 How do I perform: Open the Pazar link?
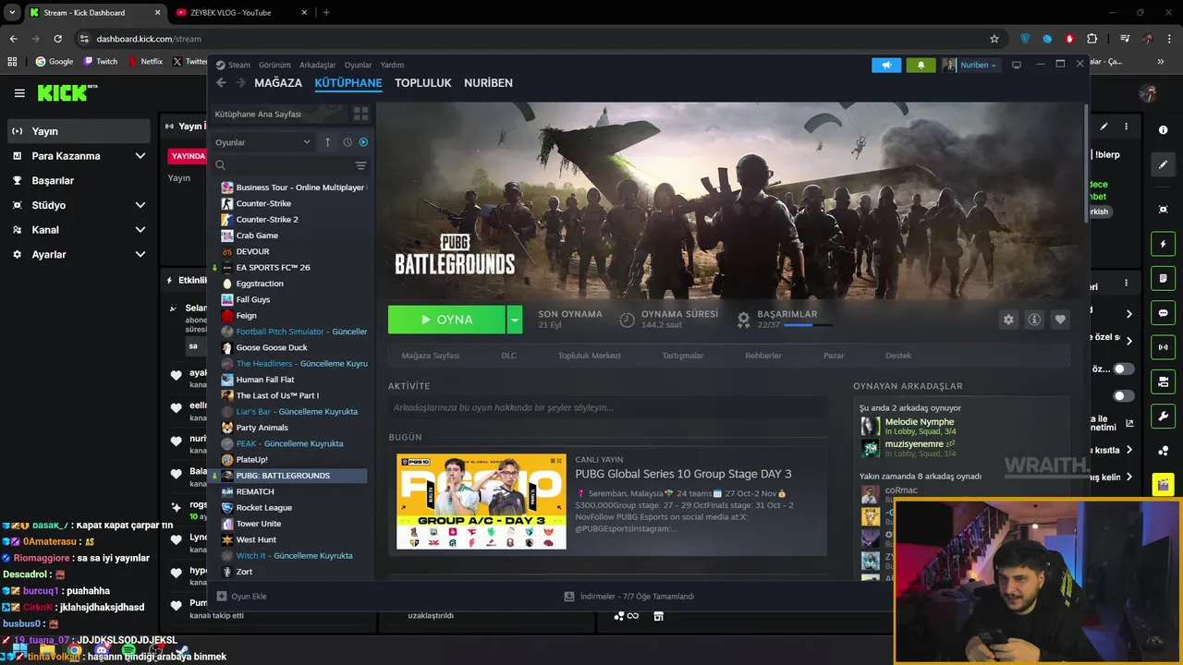pos(834,356)
